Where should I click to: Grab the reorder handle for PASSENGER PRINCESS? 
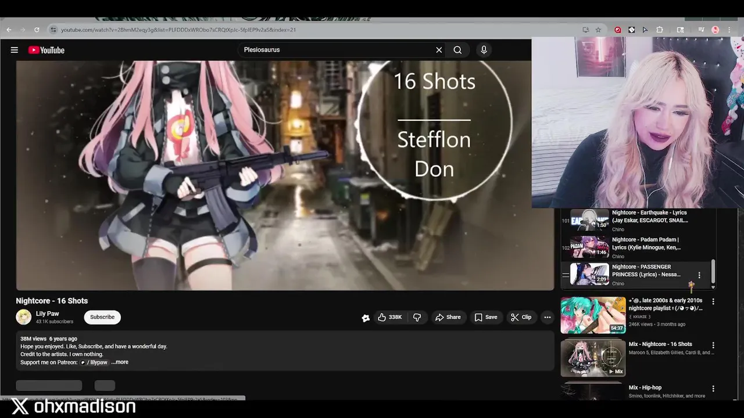[x=565, y=275]
